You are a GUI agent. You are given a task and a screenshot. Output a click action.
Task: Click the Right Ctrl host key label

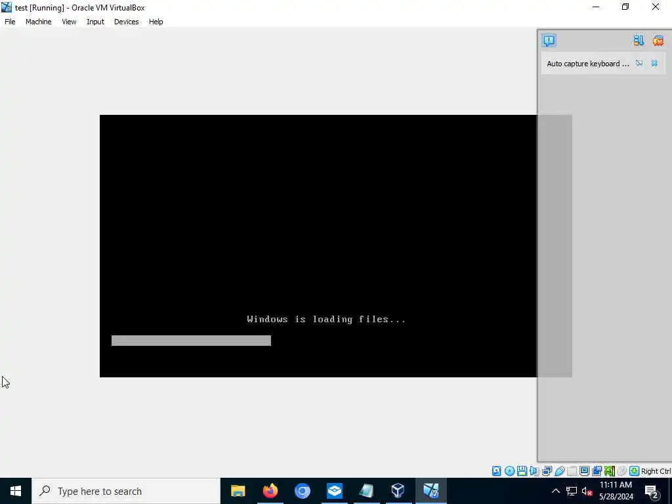click(656, 471)
